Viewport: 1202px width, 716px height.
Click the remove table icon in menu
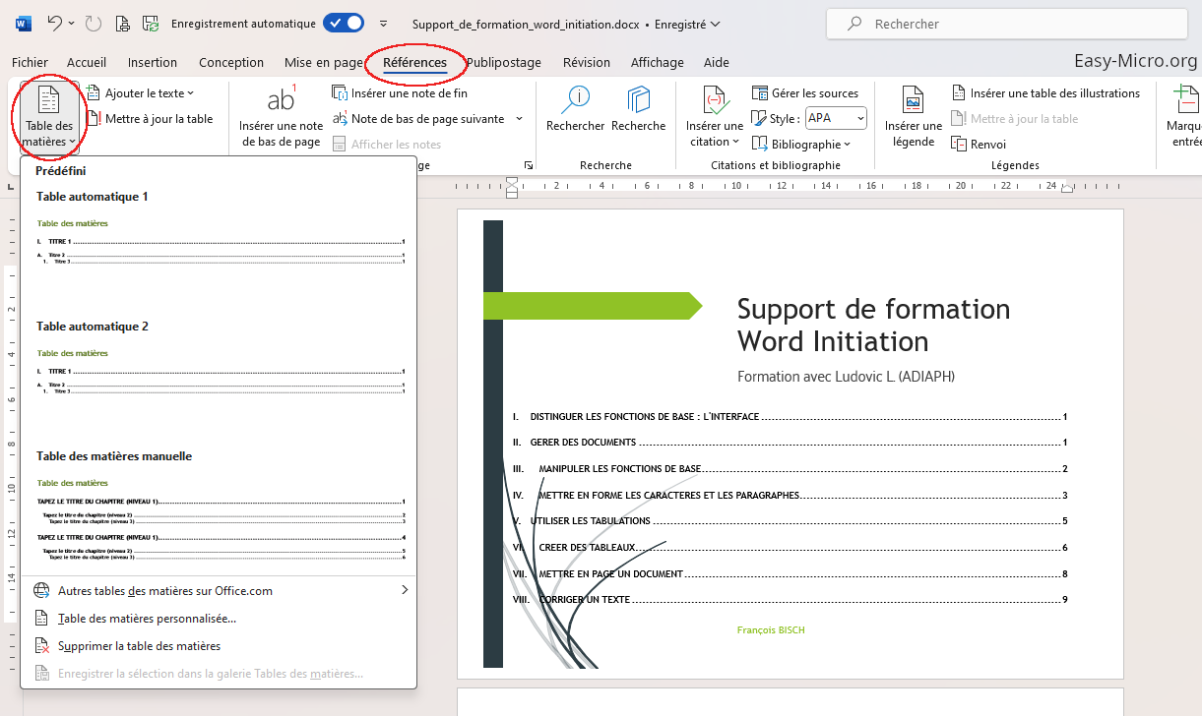point(41,645)
